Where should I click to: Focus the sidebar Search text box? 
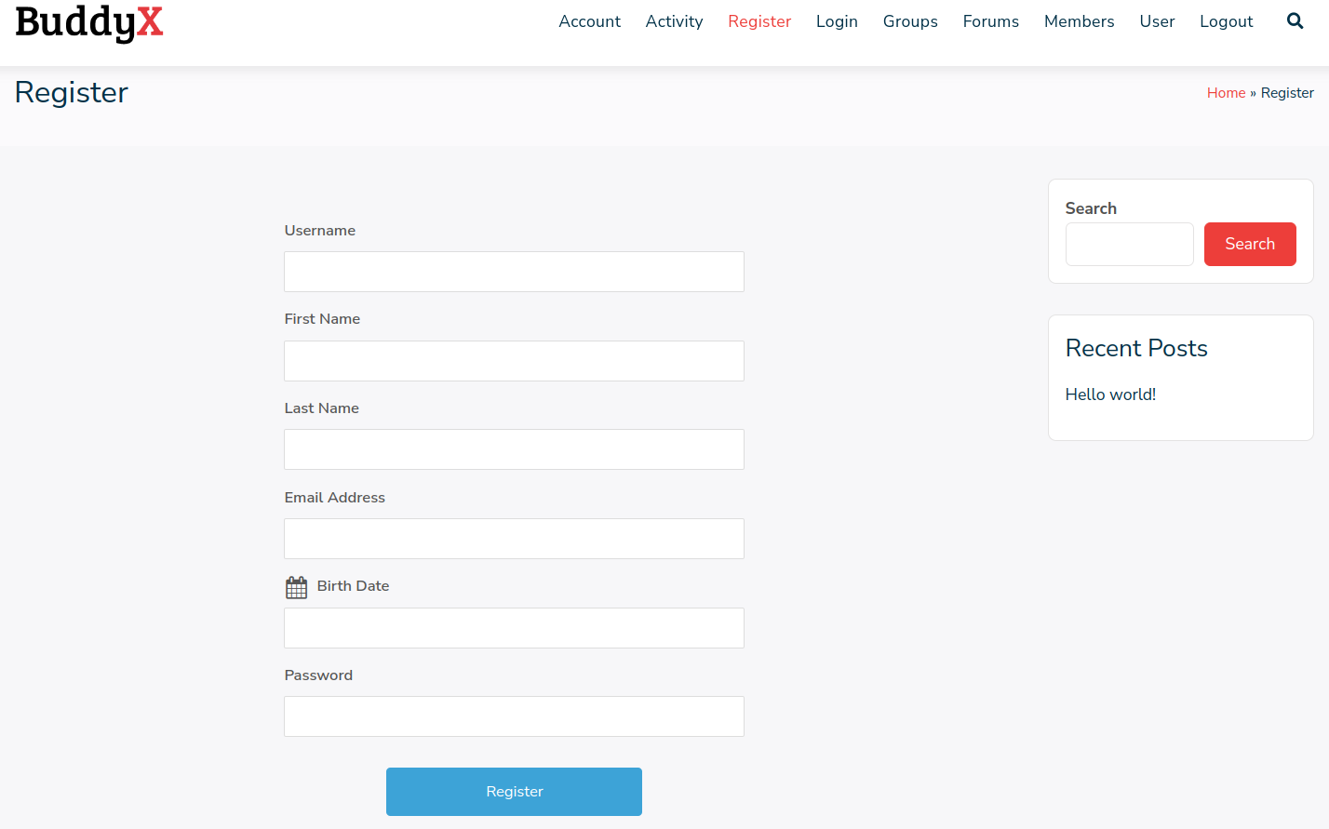coord(1129,244)
